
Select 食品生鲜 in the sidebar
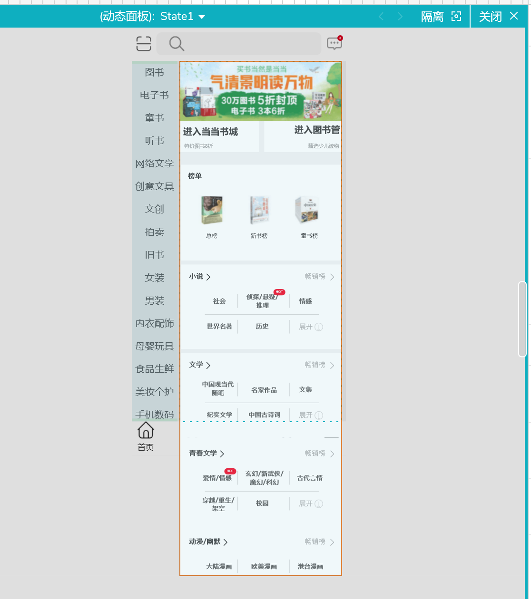[x=155, y=369]
